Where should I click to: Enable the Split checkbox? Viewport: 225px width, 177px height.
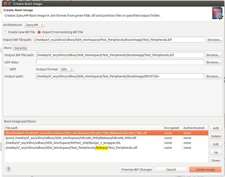pos(7,69)
